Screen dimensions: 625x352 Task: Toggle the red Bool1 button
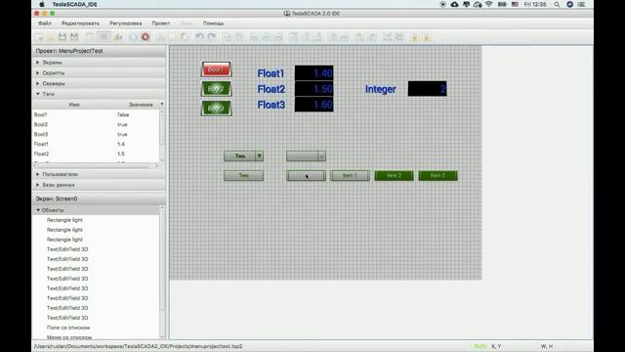[216, 69]
